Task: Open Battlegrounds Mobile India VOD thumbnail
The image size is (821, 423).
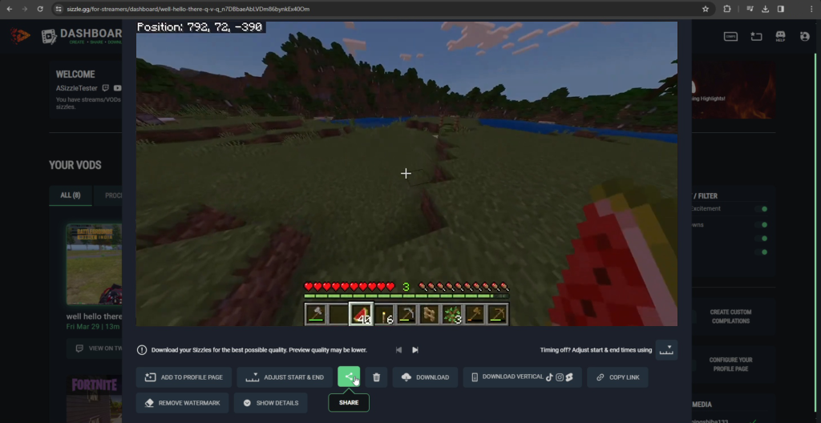Action: pos(94,264)
